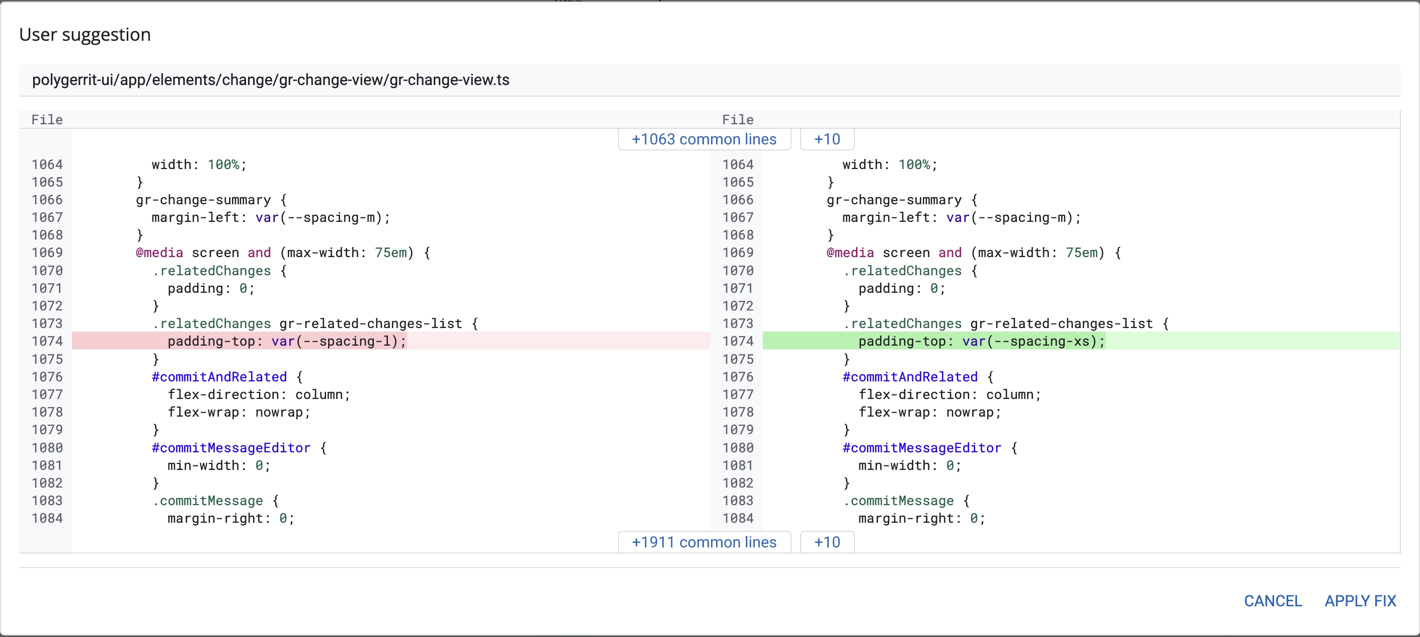
Task: Click the removed padding-top spacing-l line
Action: tap(287, 341)
